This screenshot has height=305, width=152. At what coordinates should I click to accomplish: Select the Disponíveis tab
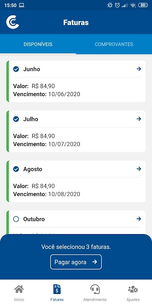pos(38,44)
